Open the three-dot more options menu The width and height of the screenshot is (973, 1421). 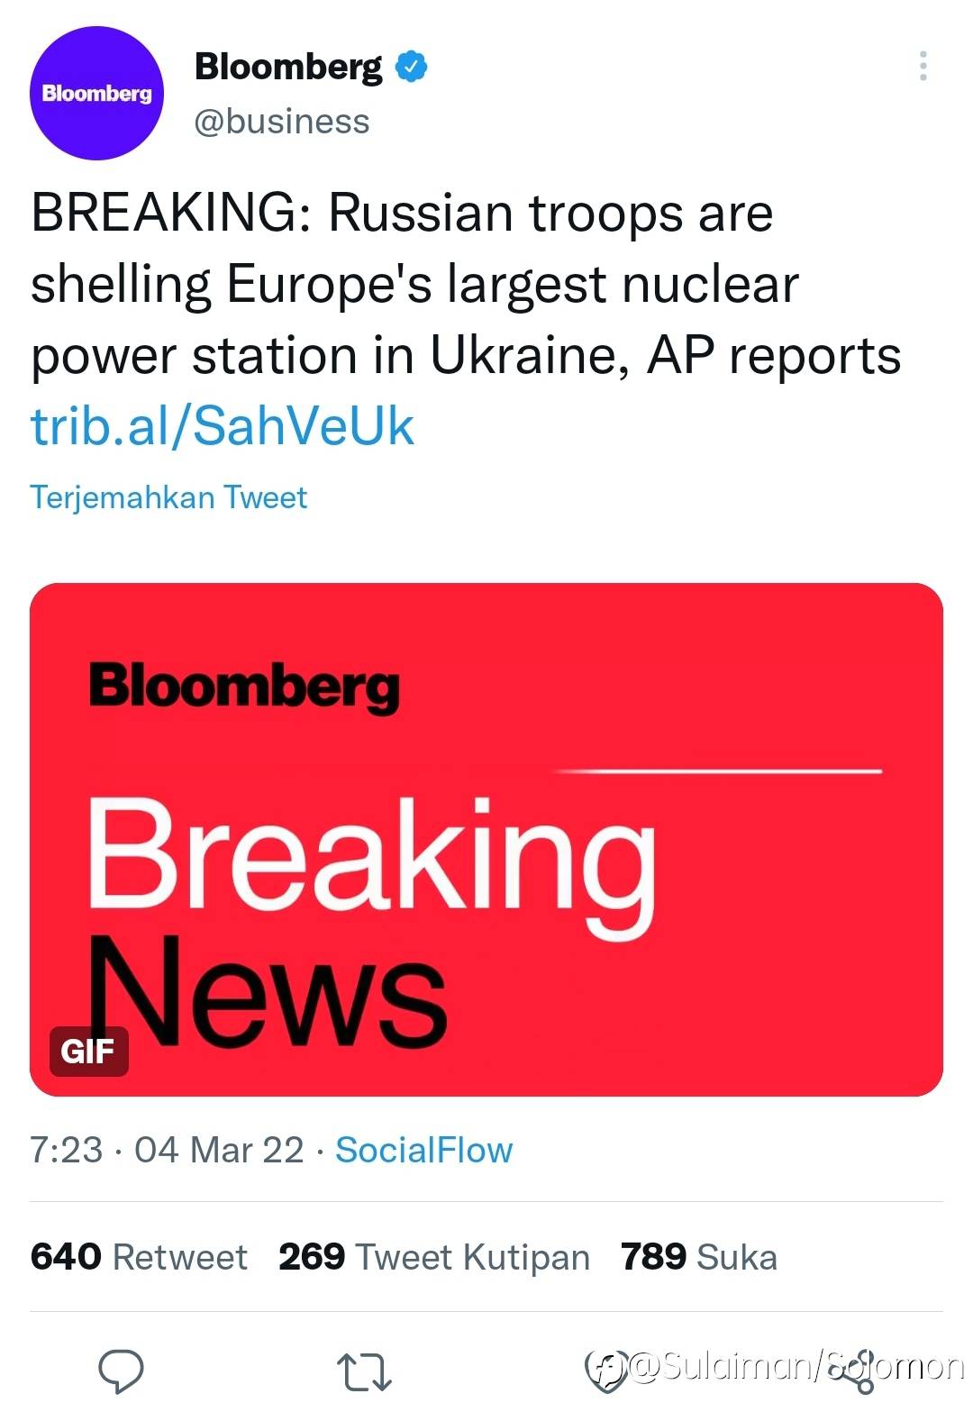[x=923, y=66]
